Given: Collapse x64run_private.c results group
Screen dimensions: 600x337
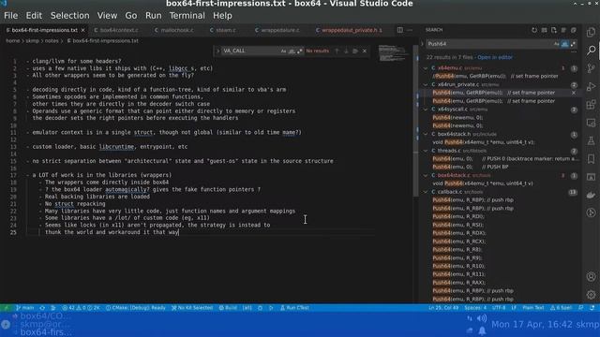Looking at the screenshot, I should pos(426,84).
